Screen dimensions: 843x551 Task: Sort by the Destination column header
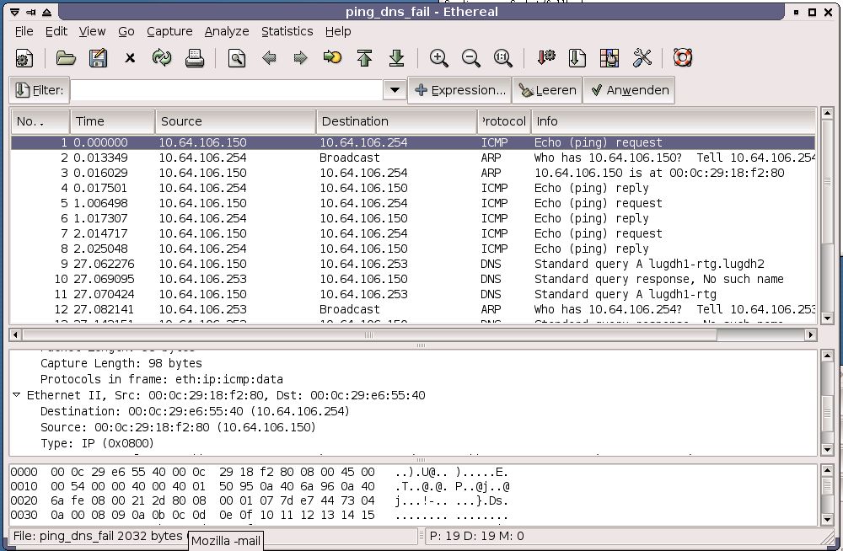[397, 121]
